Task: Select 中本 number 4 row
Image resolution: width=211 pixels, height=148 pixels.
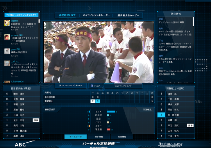Action: tap(176, 136)
